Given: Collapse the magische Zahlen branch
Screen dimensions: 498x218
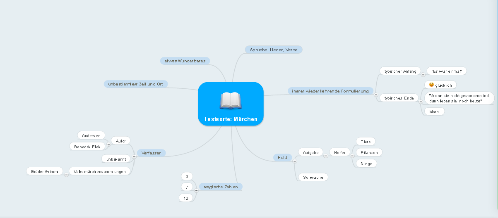Looking at the screenshot, I should click(x=196, y=190).
